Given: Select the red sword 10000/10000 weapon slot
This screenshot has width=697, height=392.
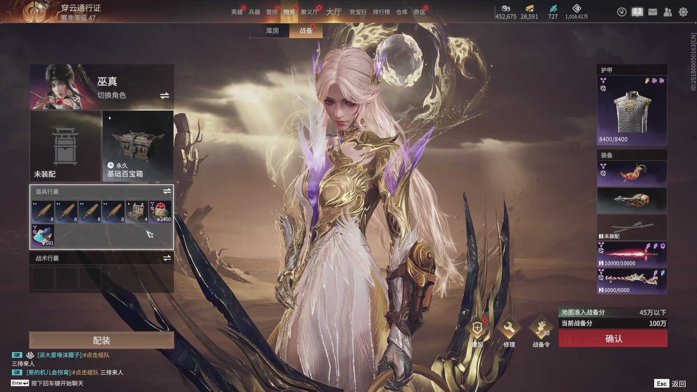Looking at the screenshot, I should click(632, 254).
